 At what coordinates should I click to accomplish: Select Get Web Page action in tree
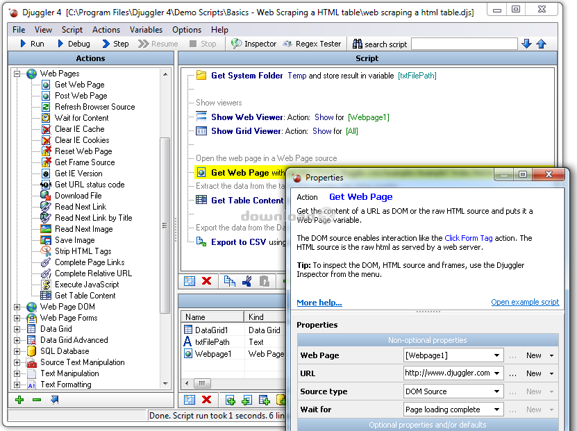click(x=79, y=85)
